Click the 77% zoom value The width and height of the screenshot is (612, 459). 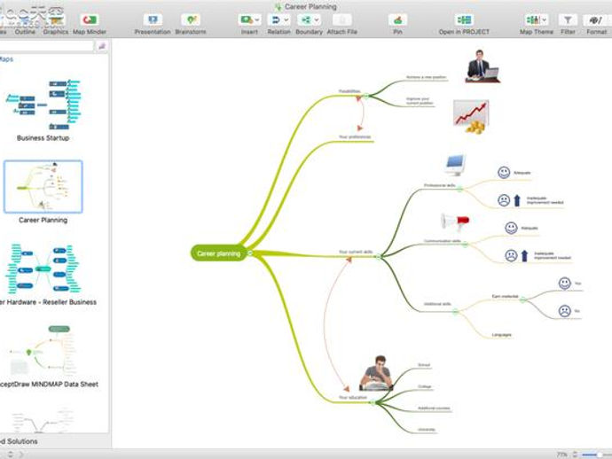pos(562,455)
